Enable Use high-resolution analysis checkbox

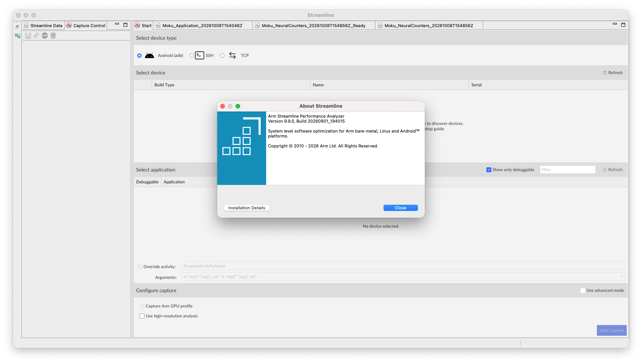pyautogui.click(x=142, y=316)
